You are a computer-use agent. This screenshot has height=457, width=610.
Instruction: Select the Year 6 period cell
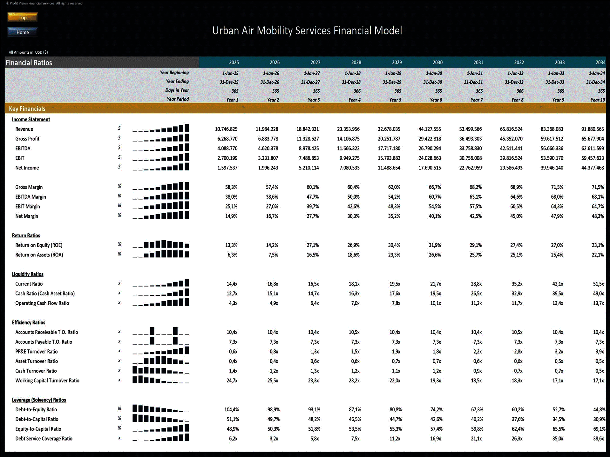click(436, 100)
